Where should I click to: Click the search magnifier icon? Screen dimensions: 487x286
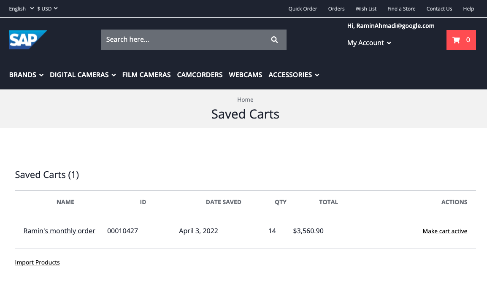[x=274, y=40]
